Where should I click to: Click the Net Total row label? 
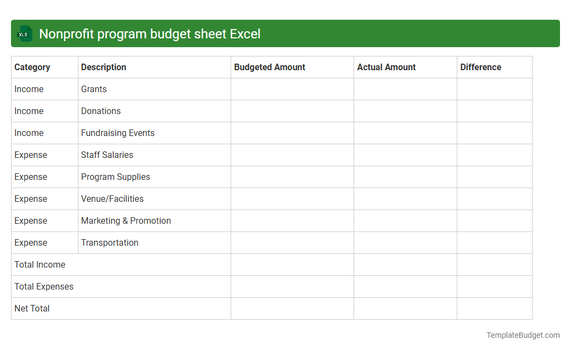coord(32,308)
